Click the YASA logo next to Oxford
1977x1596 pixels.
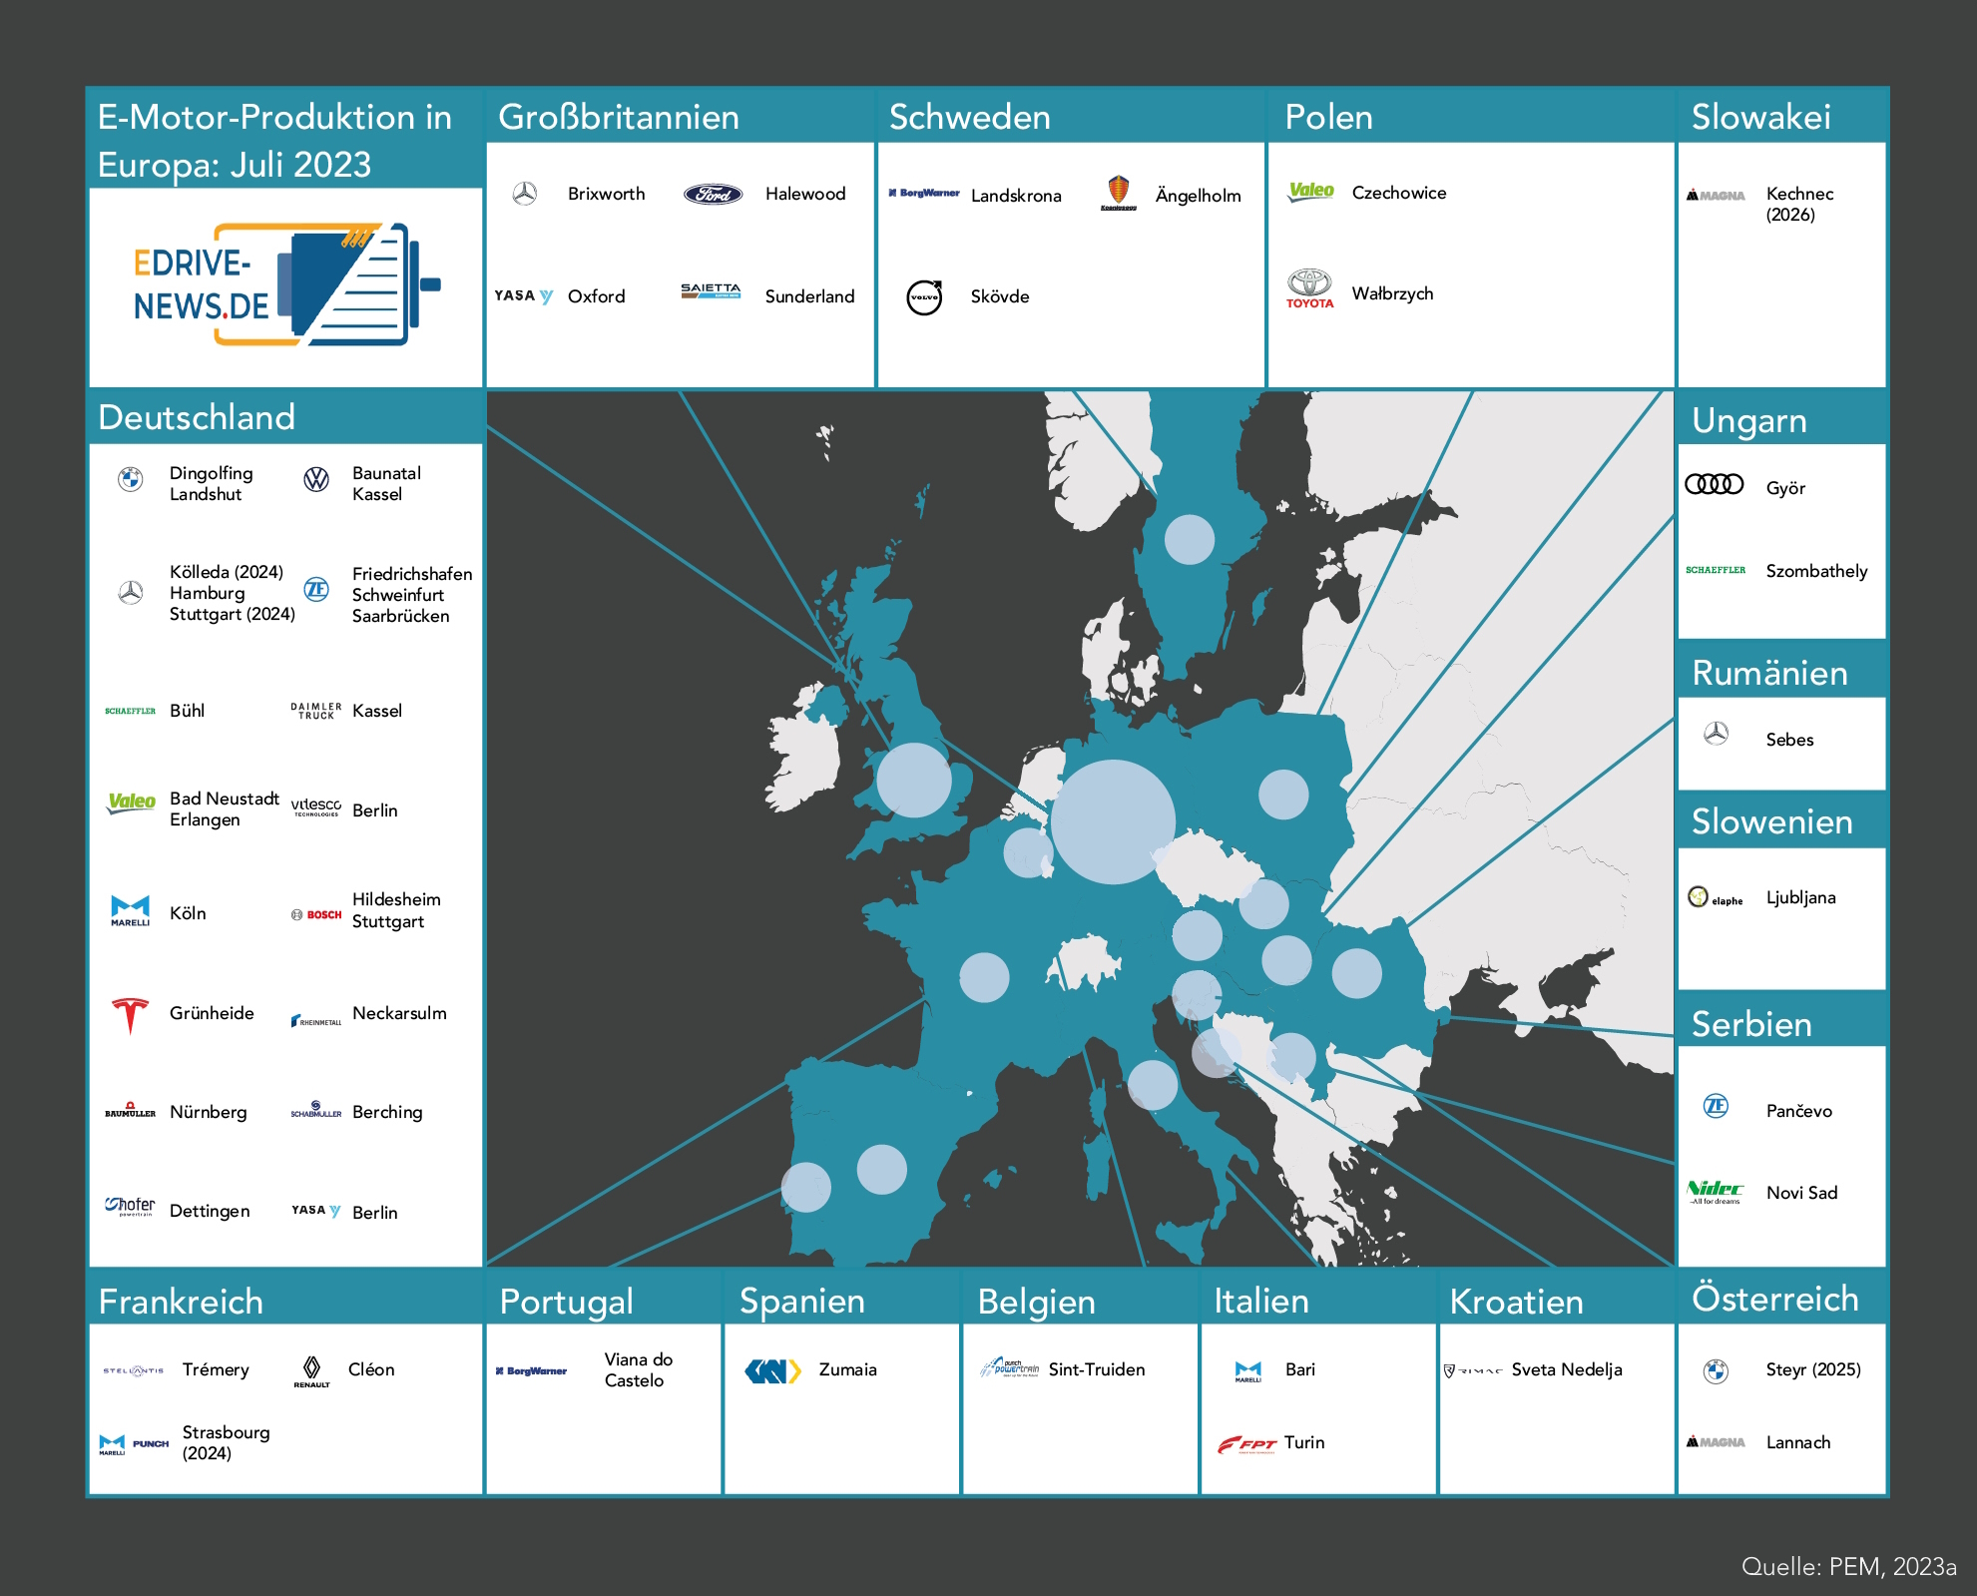coord(524,296)
